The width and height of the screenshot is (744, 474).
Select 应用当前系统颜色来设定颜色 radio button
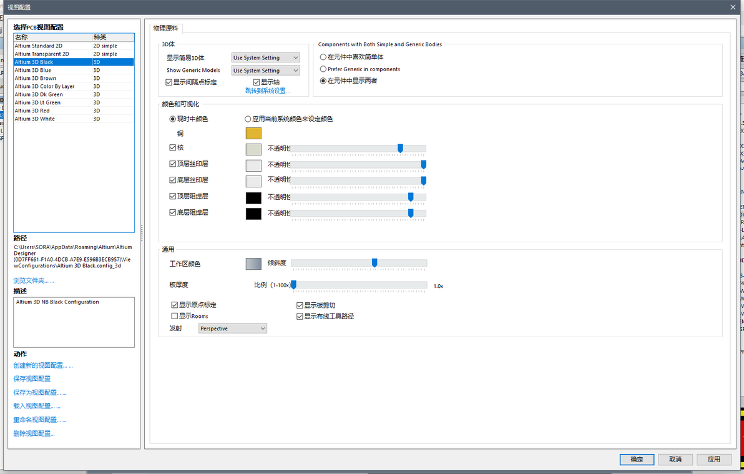pos(248,119)
